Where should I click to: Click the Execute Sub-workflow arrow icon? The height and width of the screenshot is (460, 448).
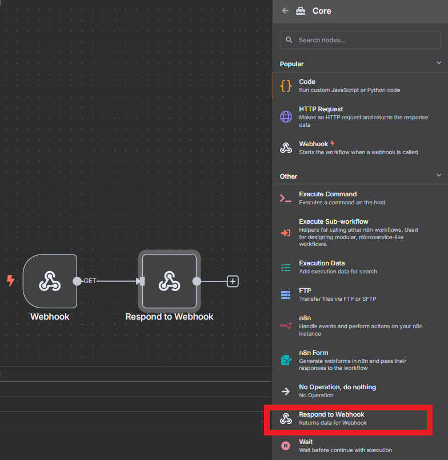[286, 233]
